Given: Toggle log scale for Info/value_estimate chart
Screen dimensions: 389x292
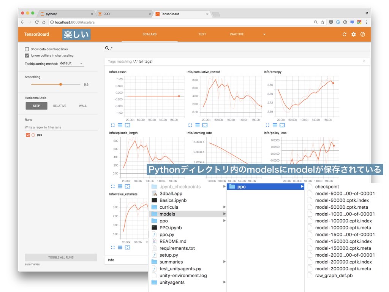Looking at the screenshot, I should click(x=120, y=247).
